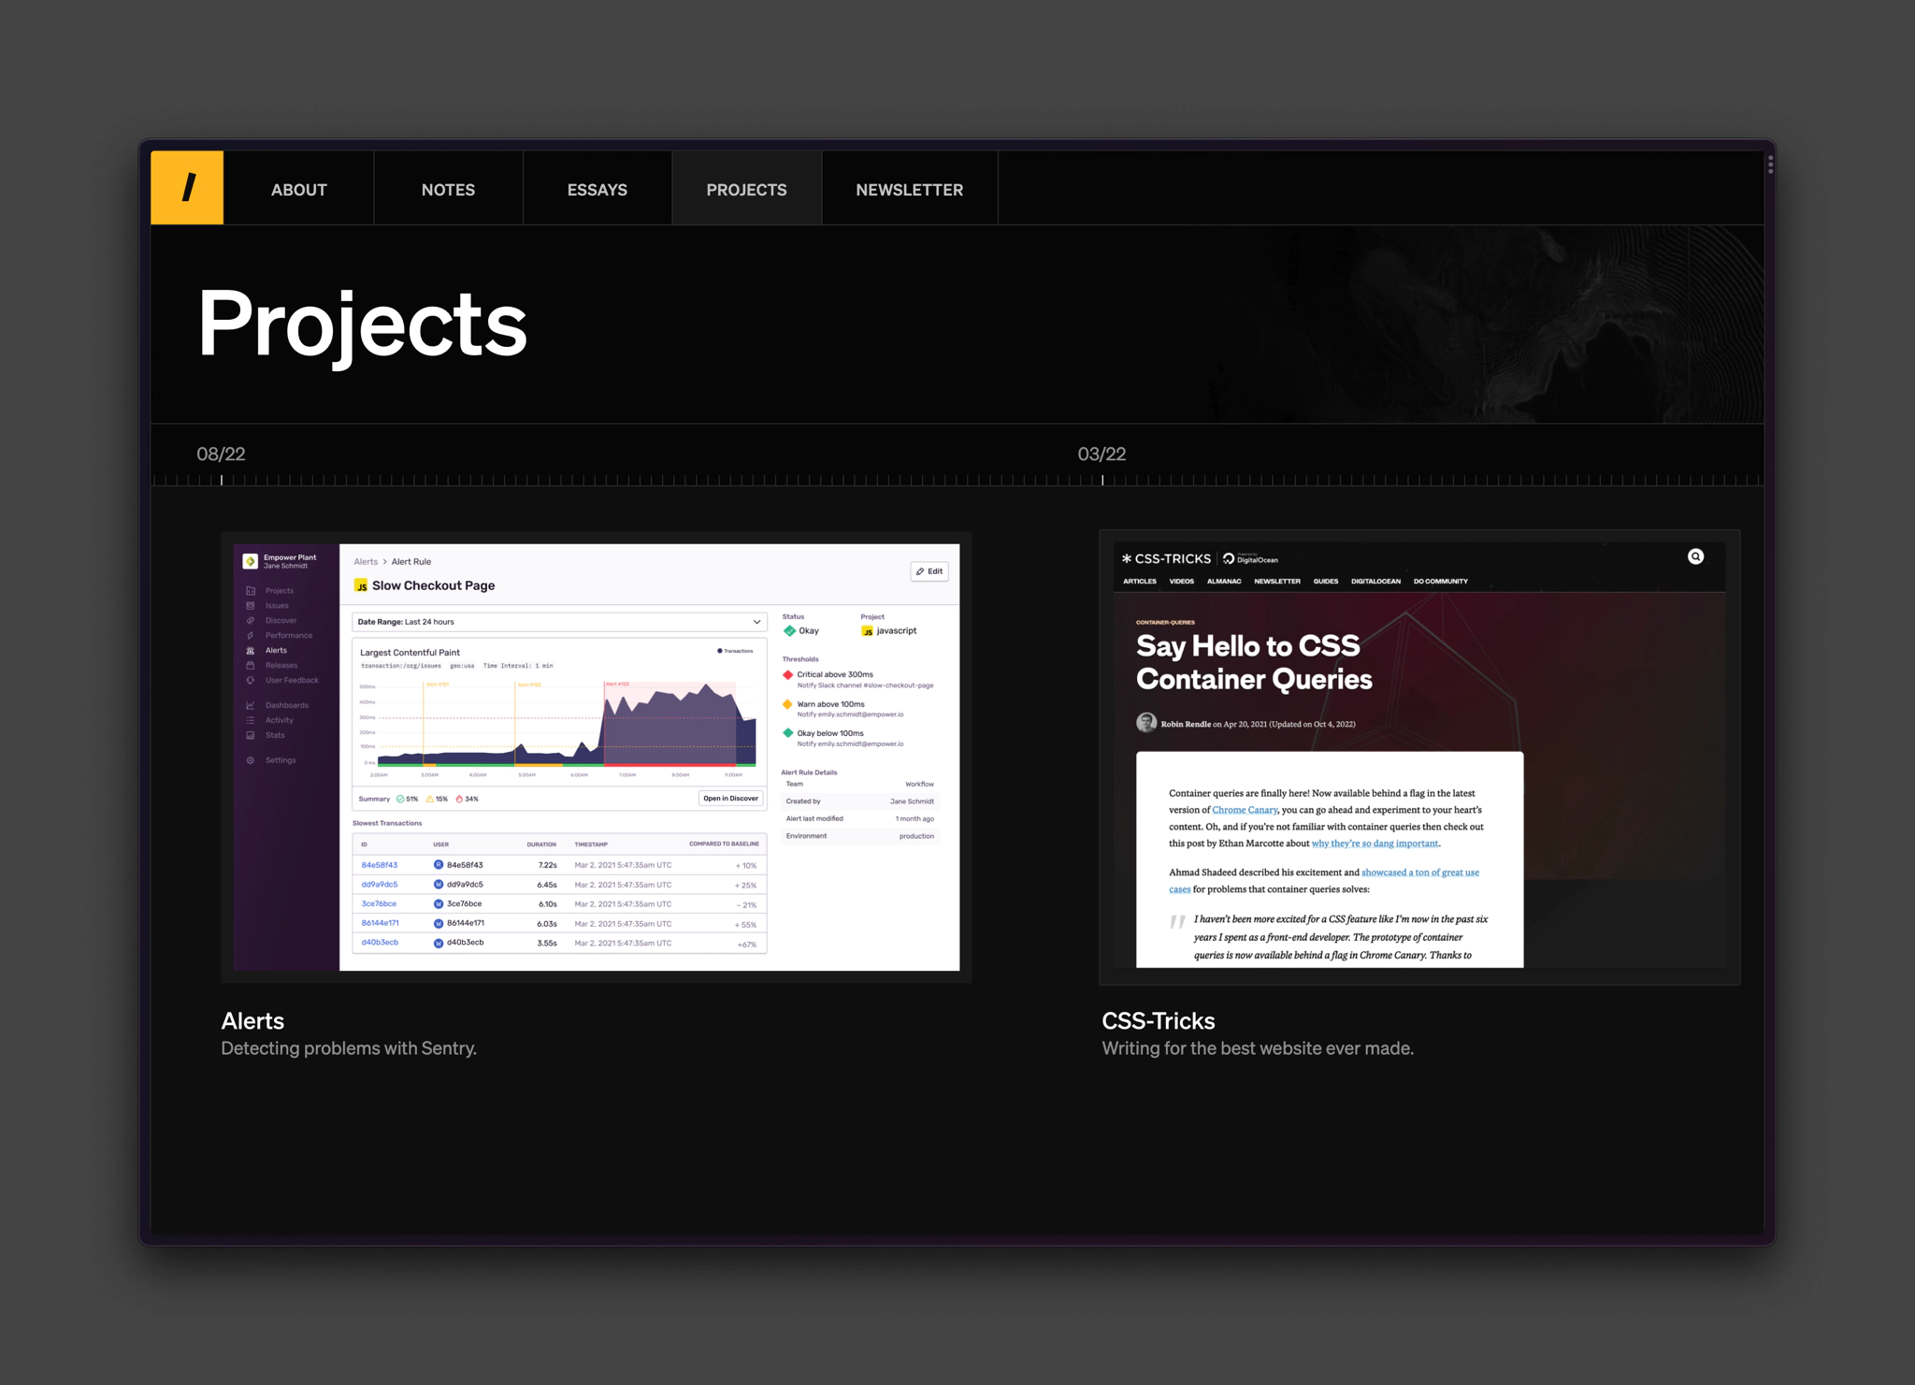
Task: Click the Dashboards chart icon in sidebar
Action: tap(251, 705)
